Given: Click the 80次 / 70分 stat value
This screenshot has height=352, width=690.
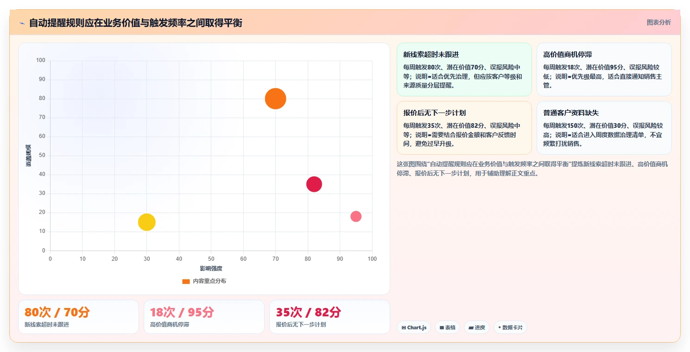Looking at the screenshot, I should [x=57, y=313].
